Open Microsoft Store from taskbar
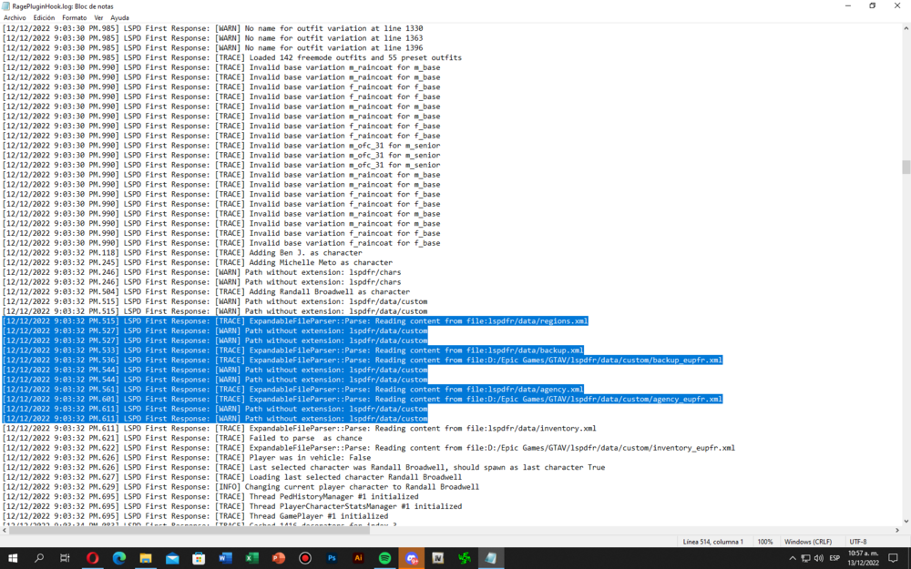Screen dimensions: 911x569 coord(199,559)
